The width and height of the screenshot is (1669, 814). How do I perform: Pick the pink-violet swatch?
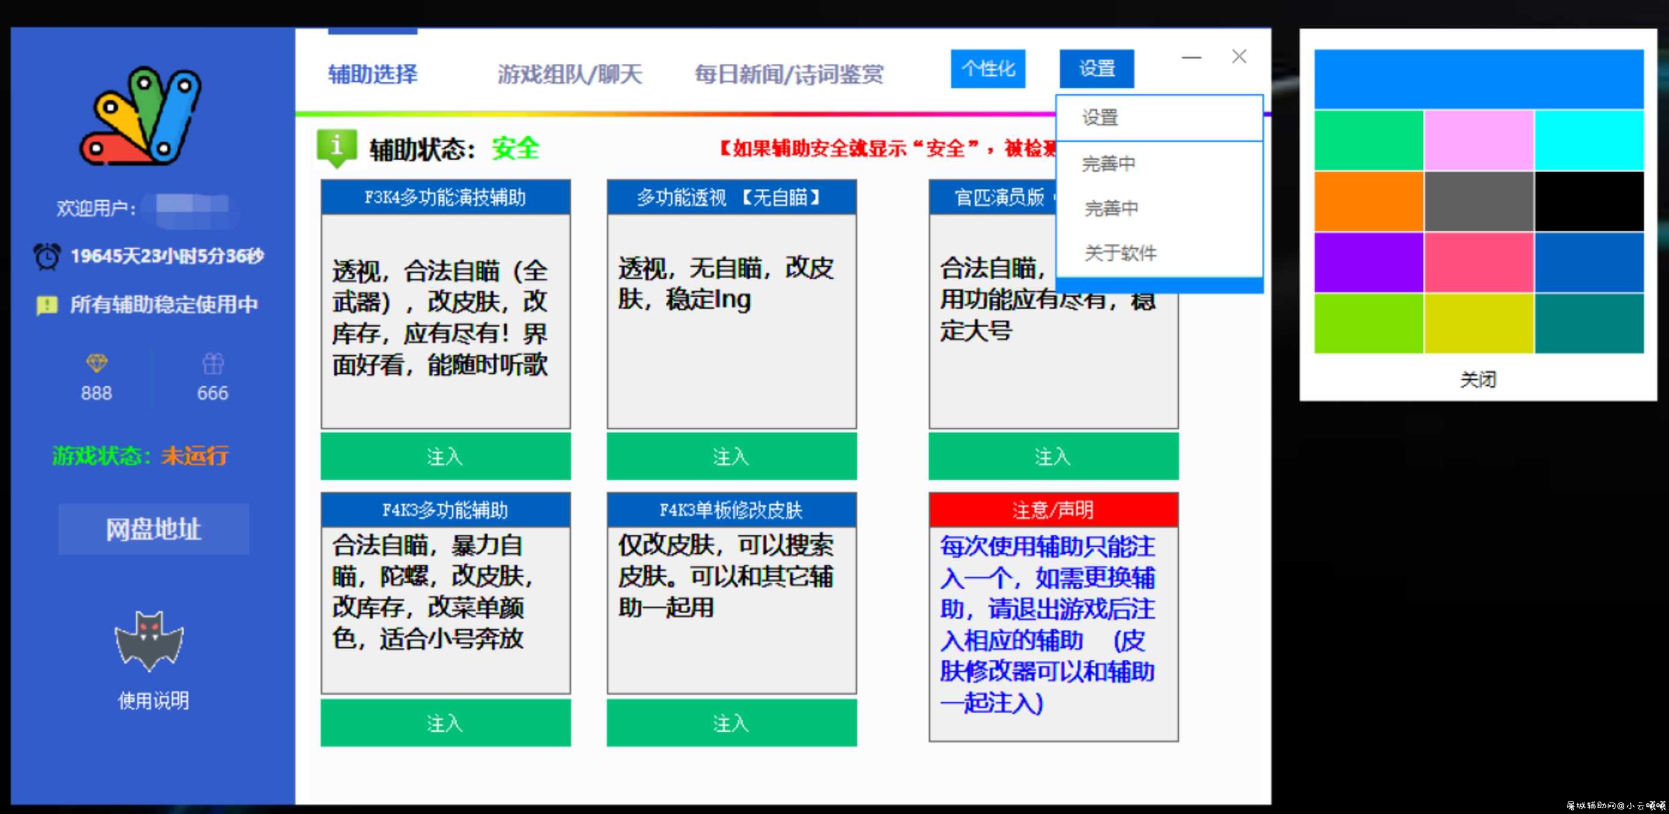coord(1479,140)
